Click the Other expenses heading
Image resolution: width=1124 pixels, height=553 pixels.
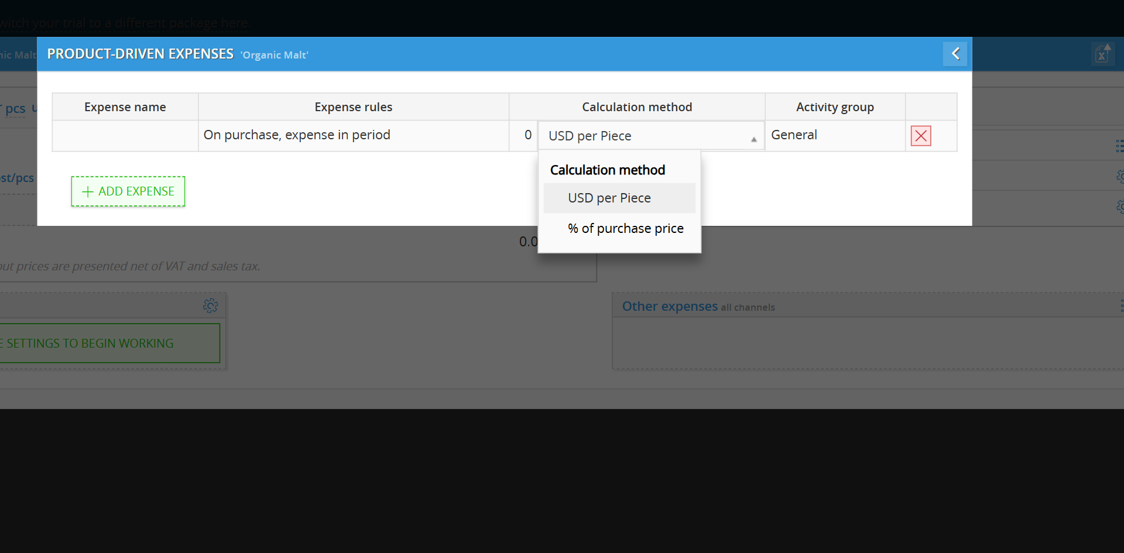(669, 307)
